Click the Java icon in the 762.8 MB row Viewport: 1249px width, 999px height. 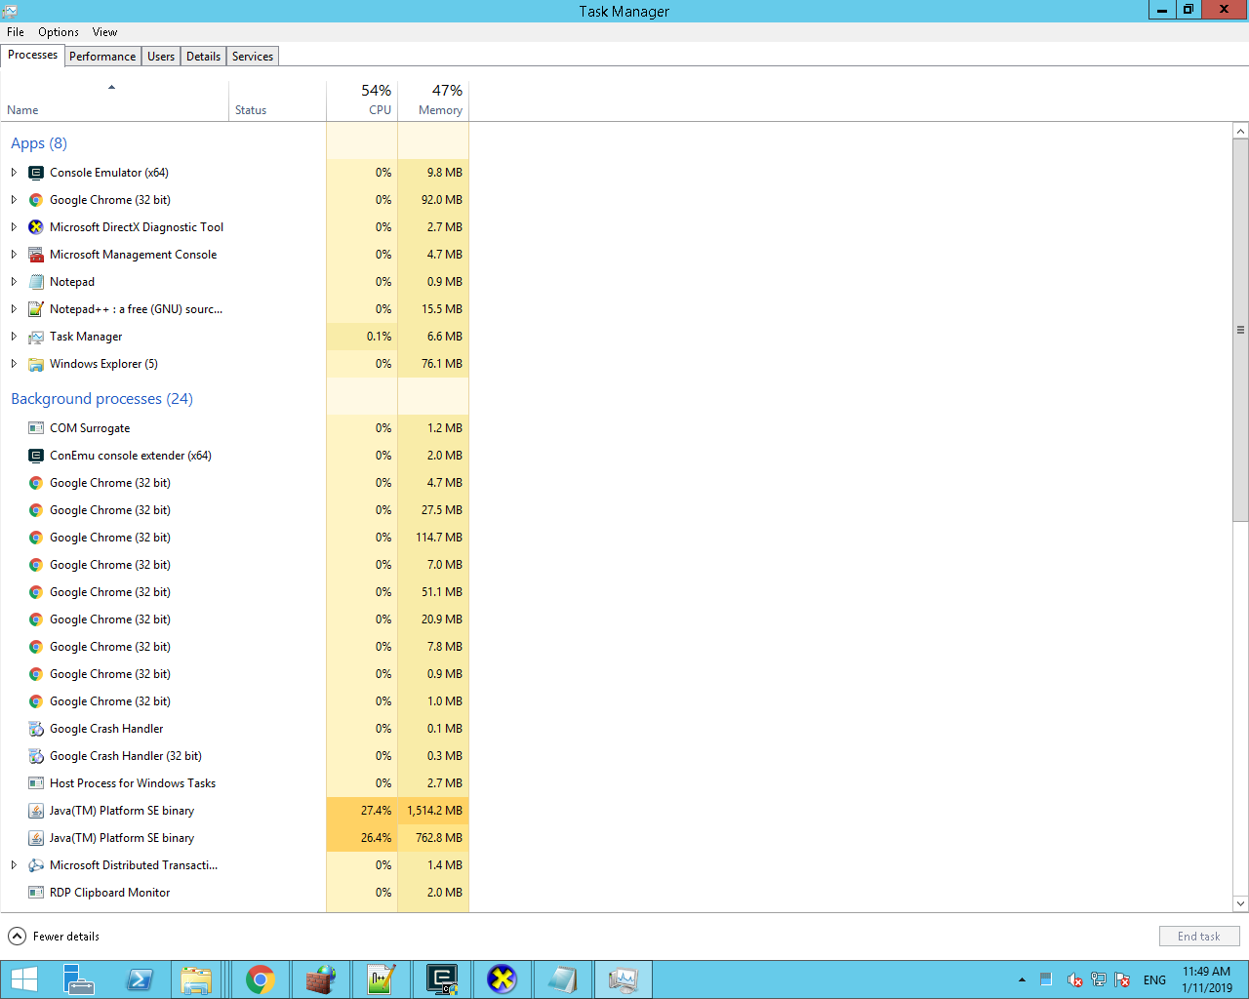(x=36, y=838)
